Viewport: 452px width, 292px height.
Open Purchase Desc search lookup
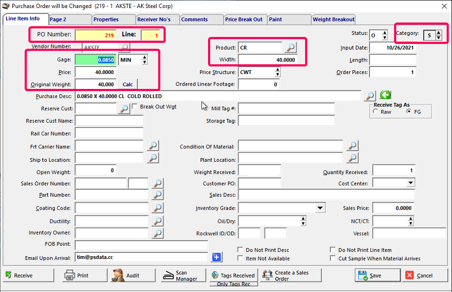pyautogui.click(x=370, y=96)
